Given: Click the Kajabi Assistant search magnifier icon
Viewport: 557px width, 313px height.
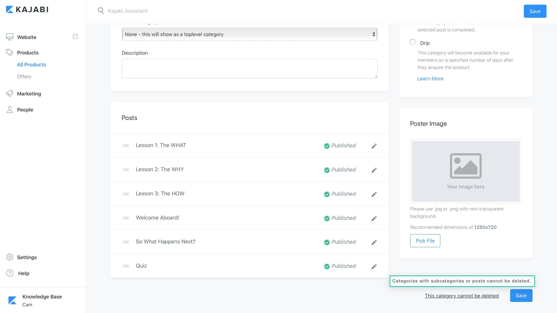Looking at the screenshot, I should [101, 11].
